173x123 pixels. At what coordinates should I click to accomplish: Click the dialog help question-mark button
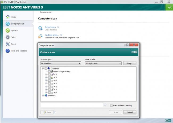[127, 45]
